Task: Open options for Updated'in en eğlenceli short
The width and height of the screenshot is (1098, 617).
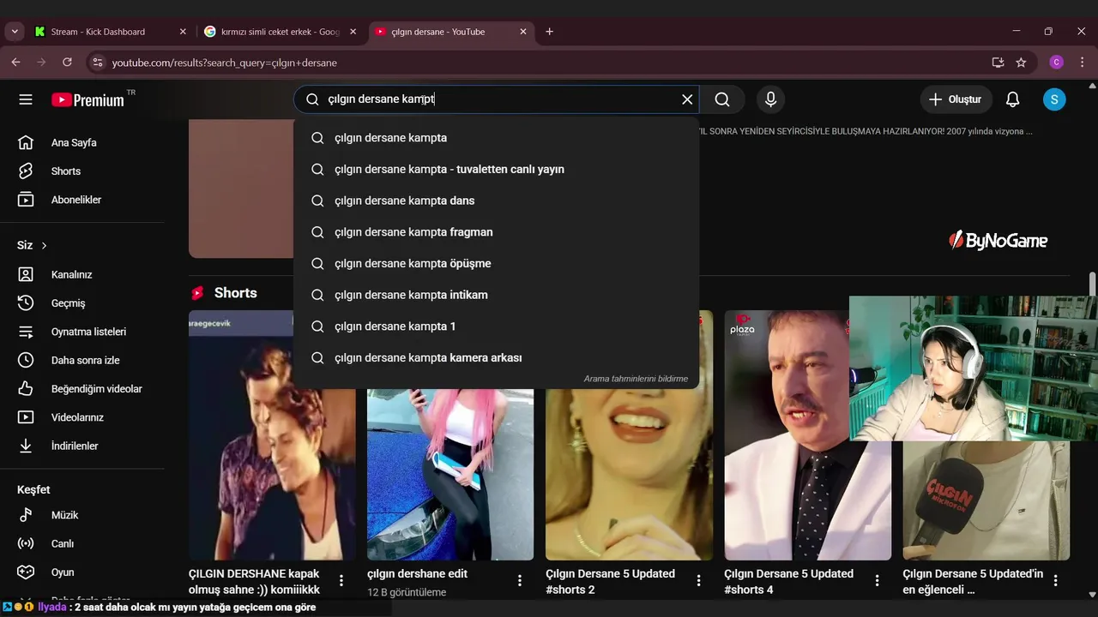Action: pos(1055,580)
